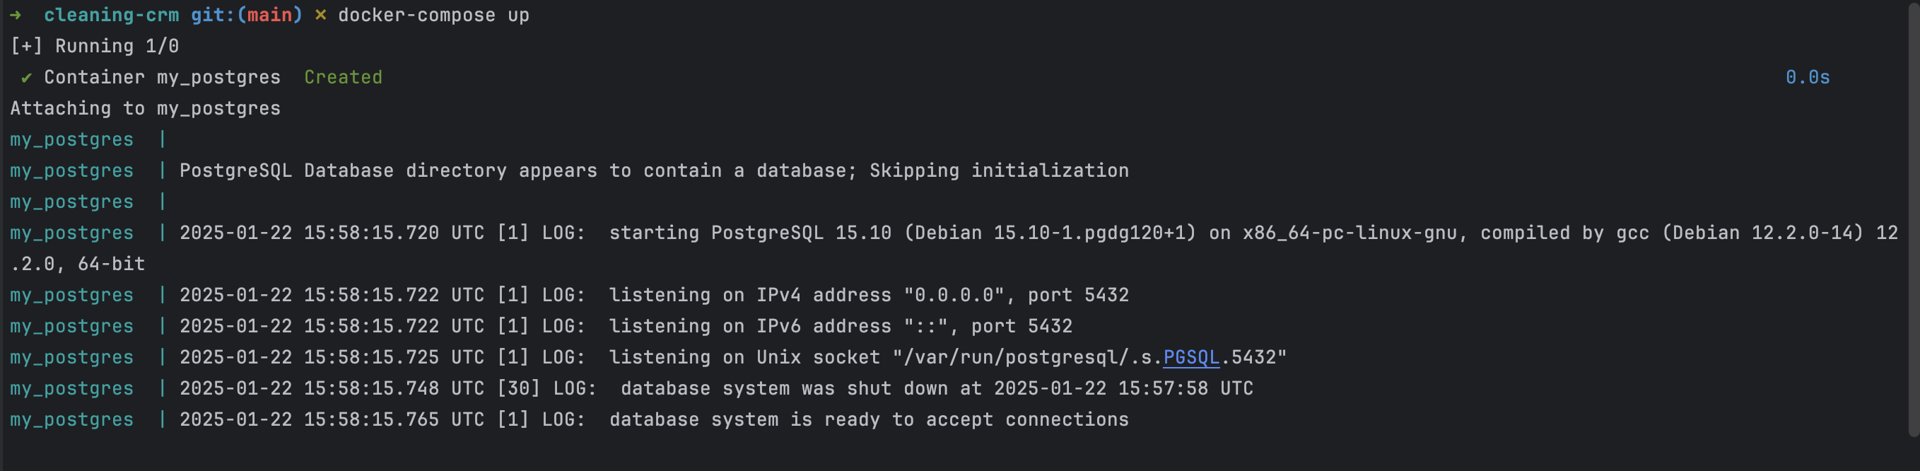This screenshot has width=1920, height=471.
Task: Click the "[+] Running 1/0" status line
Action: pyautogui.click(x=95, y=46)
